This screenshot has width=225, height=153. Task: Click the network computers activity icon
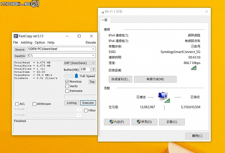coord(164,97)
